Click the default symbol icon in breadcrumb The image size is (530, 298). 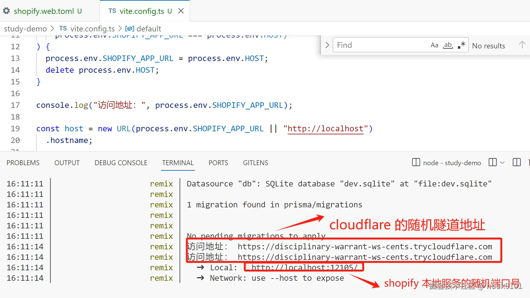pyautogui.click(x=129, y=29)
